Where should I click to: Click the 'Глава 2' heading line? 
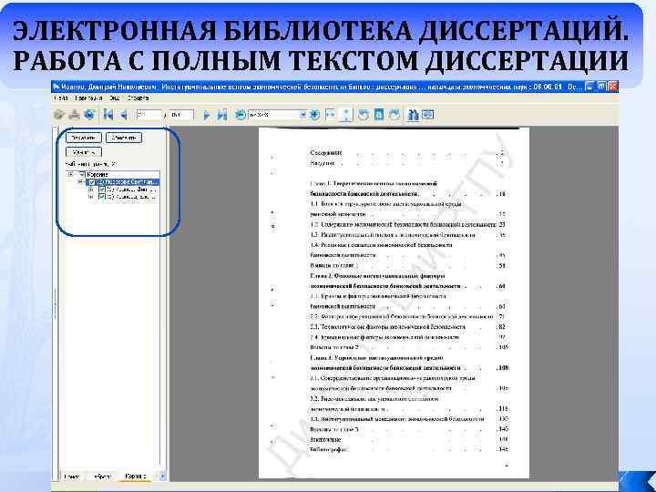point(378,276)
